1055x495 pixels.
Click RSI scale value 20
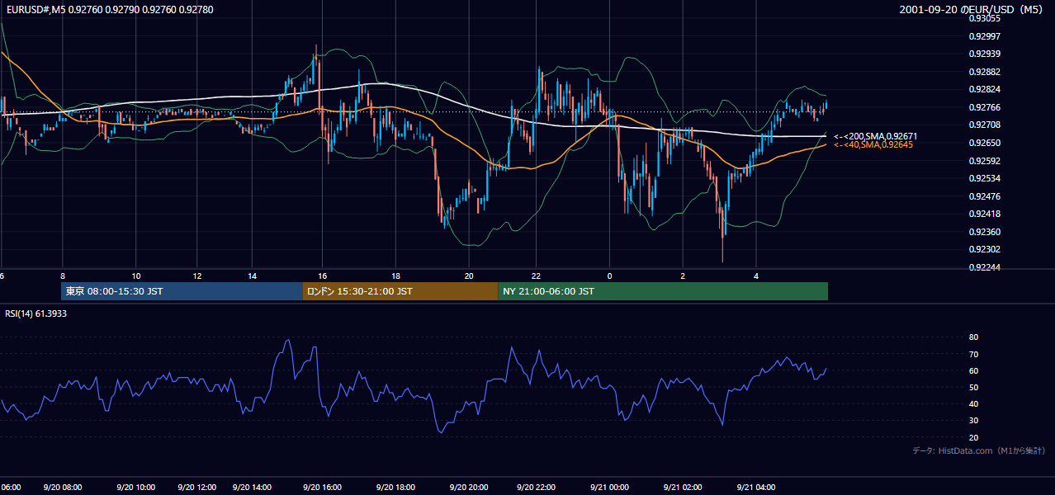click(973, 438)
